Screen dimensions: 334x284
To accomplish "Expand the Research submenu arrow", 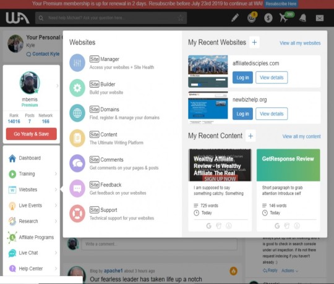I will [x=56, y=221].
